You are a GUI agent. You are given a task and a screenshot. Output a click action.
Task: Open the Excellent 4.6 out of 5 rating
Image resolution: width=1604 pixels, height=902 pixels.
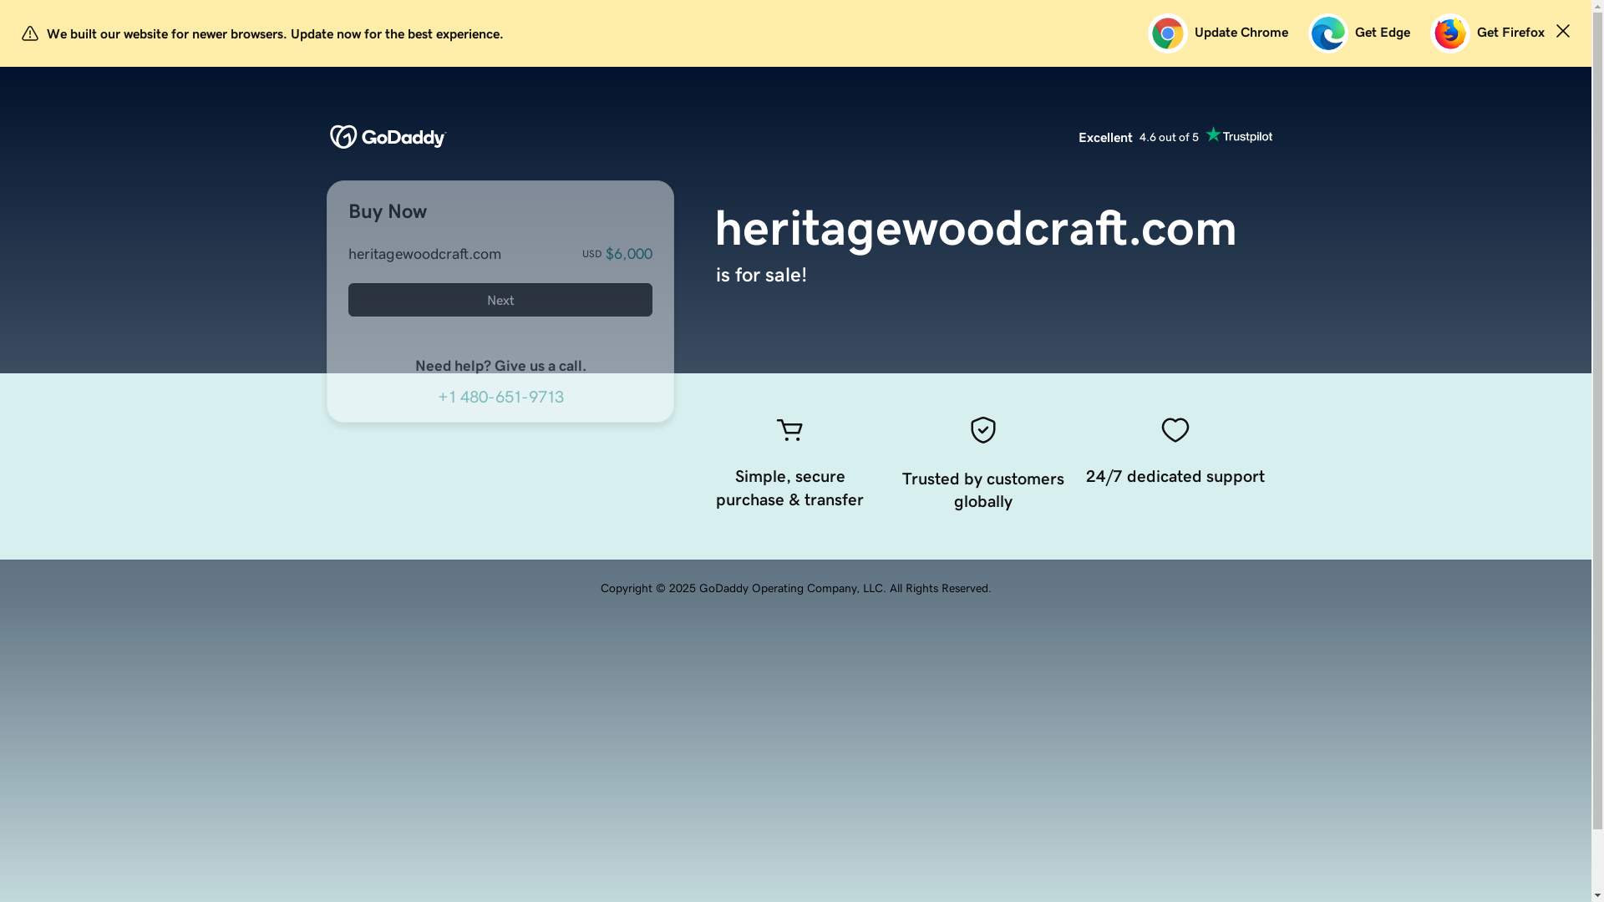coord(1138,137)
